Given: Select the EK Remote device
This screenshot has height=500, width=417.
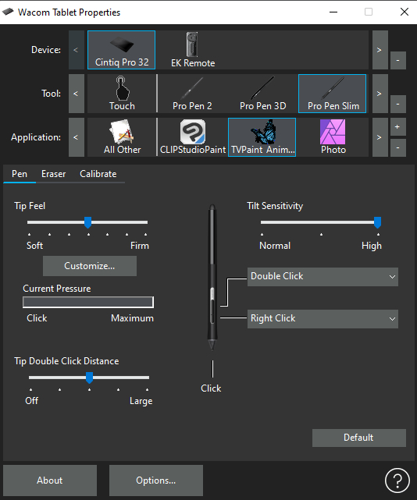Looking at the screenshot, I should click(x=193, y=50).
